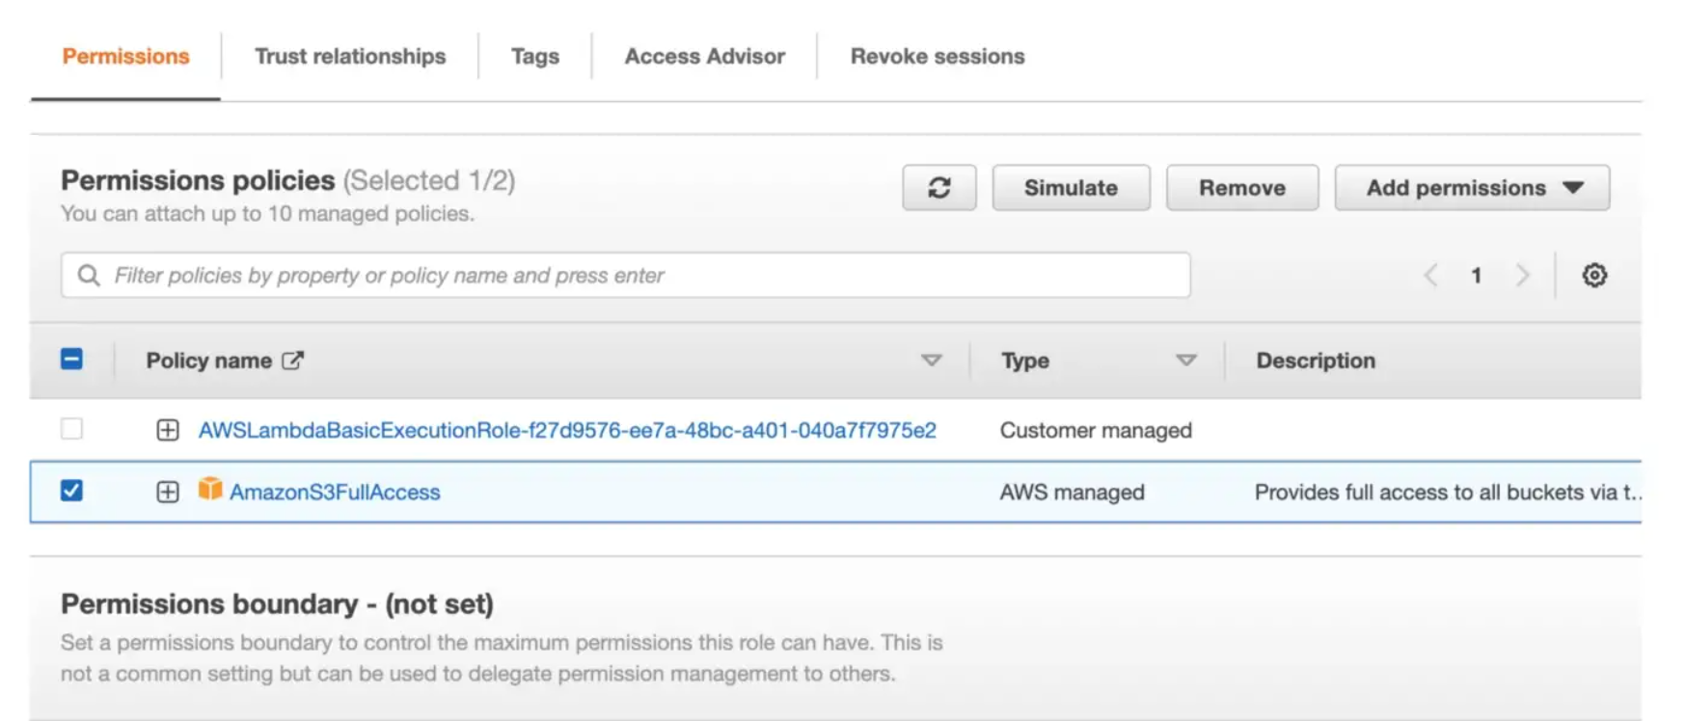Screen dimensions: 1686x721
Task: Open the AmazonS3FullAccess policy link
Action: click(336, 492)
